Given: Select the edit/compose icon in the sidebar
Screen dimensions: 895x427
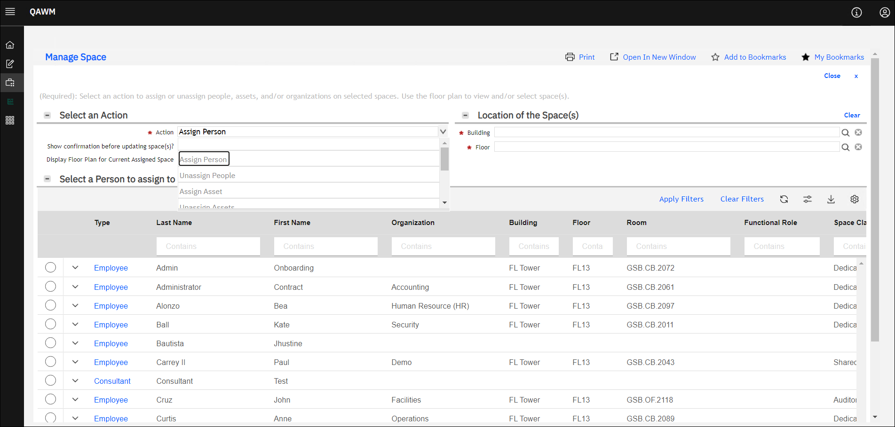Looking at the screenshot, I should [10, 63].
